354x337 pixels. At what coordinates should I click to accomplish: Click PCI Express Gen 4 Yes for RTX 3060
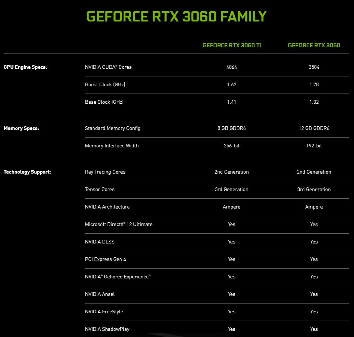(314, 259)
